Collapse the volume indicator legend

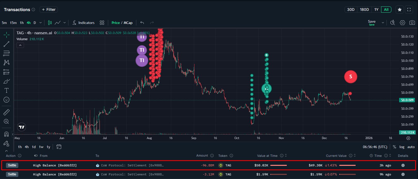pyautogui.click(x=20, y=45)
